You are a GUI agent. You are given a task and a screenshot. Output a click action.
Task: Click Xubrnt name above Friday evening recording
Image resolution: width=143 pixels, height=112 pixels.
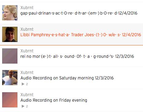27,95
